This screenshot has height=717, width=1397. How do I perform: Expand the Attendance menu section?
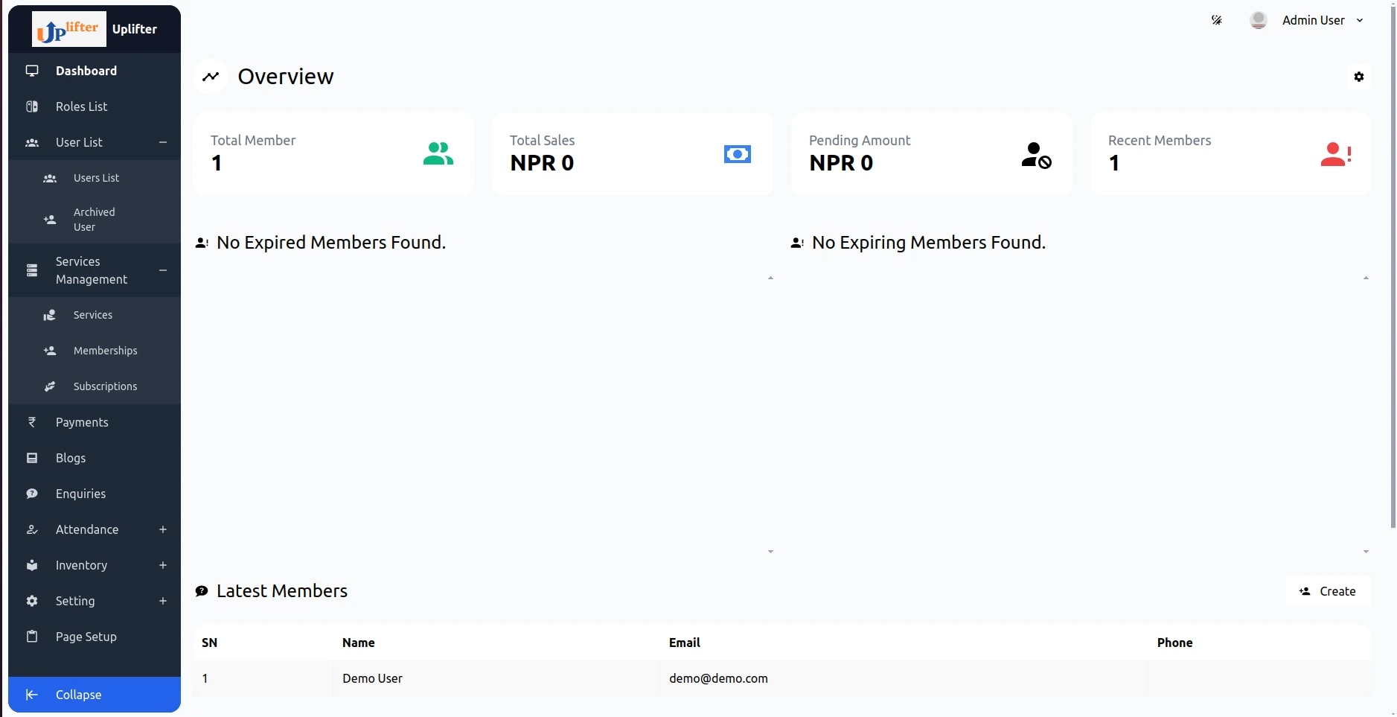(162, 529)
